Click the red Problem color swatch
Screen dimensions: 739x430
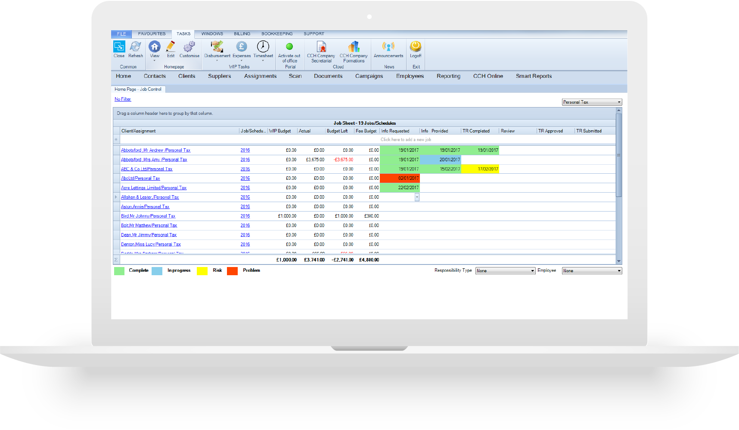(232, 271)
